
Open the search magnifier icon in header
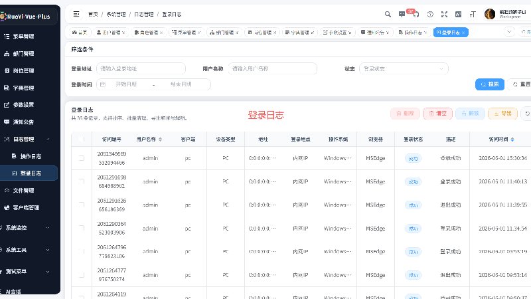click(x=388, y=14)
